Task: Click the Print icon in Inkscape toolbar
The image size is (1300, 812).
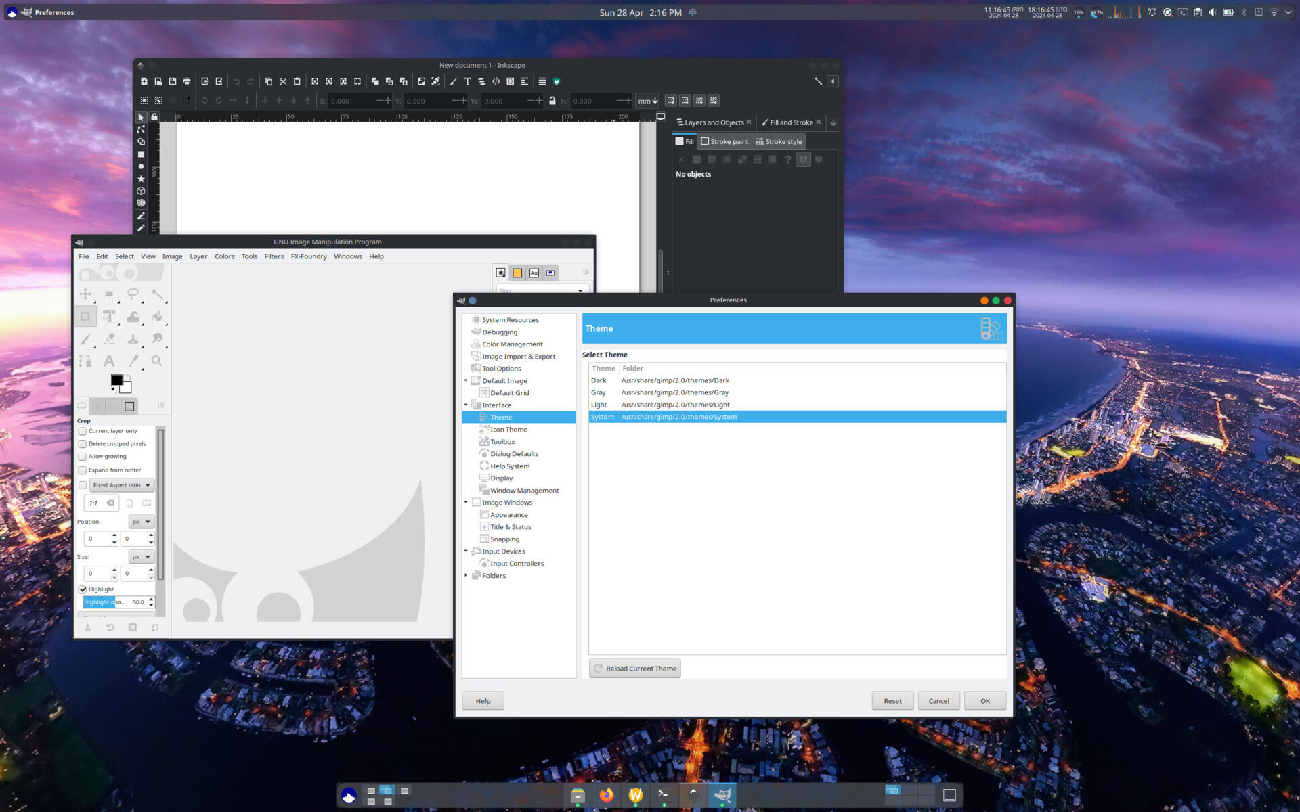Action: pyautogui.click(x=187, y=81)
